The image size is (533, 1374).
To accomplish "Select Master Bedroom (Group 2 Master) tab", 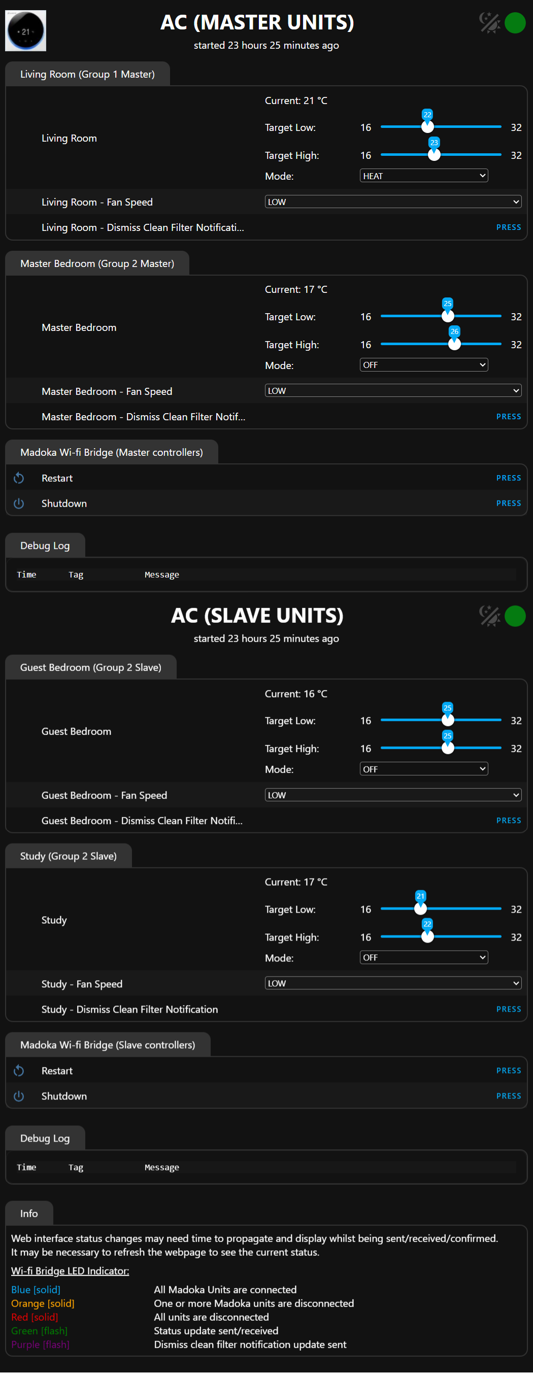I will [97, 263].
